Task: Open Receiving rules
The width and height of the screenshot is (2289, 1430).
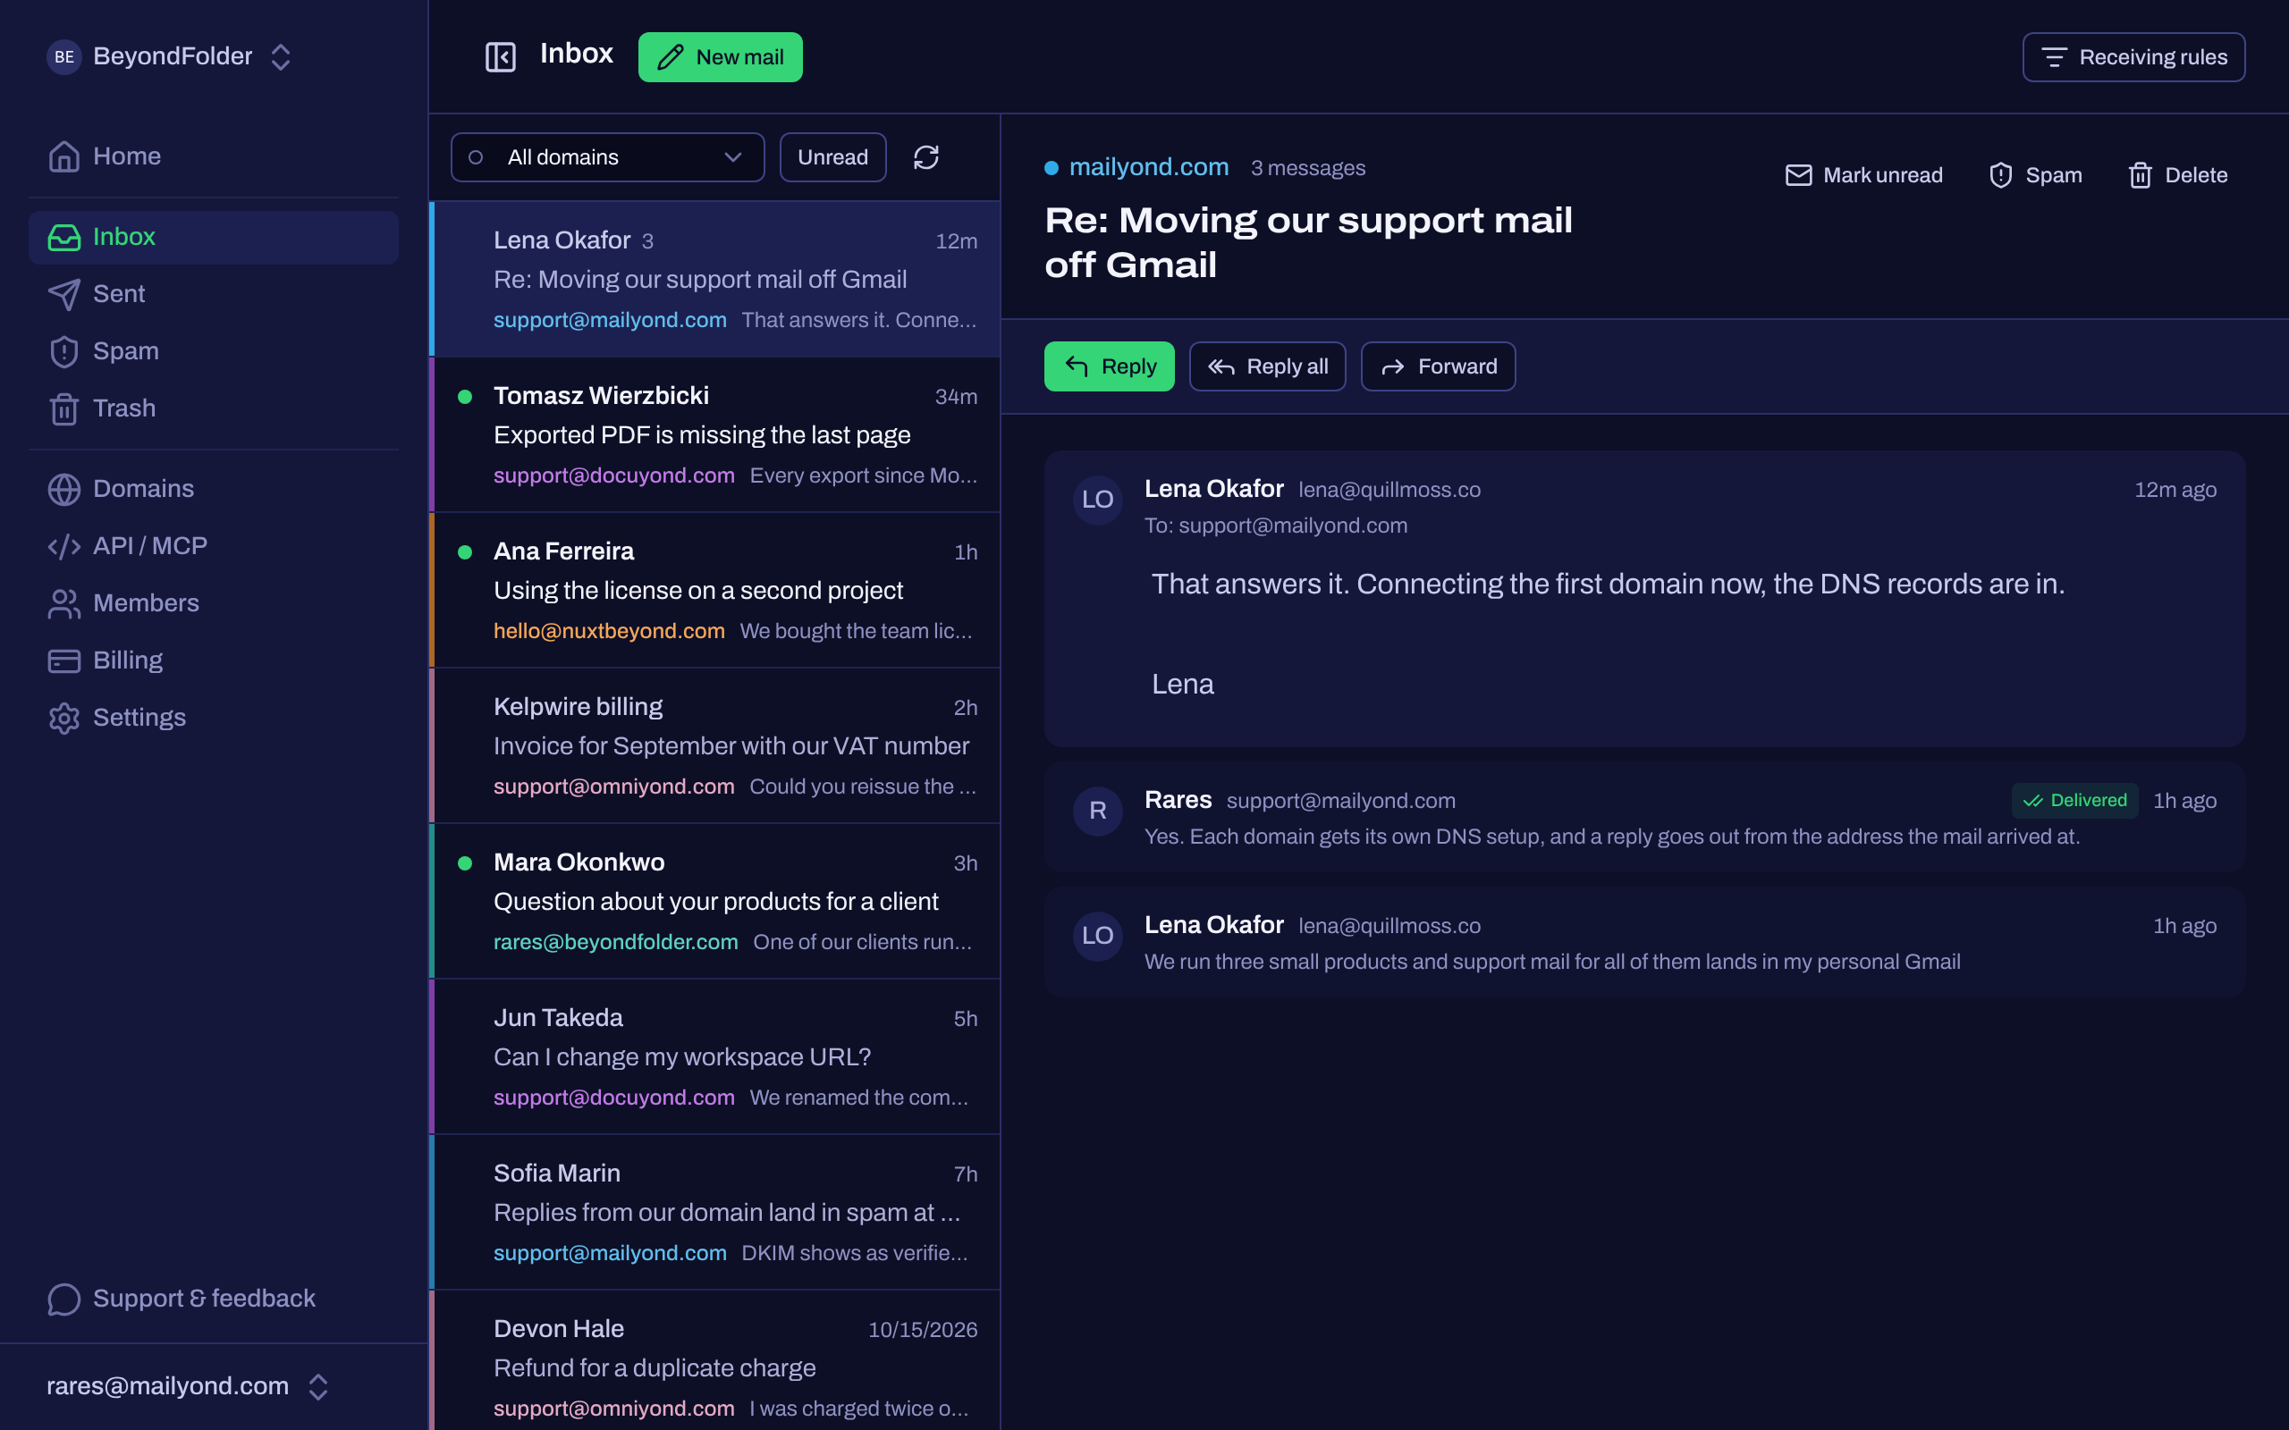Action: (x=2133, y=56)
